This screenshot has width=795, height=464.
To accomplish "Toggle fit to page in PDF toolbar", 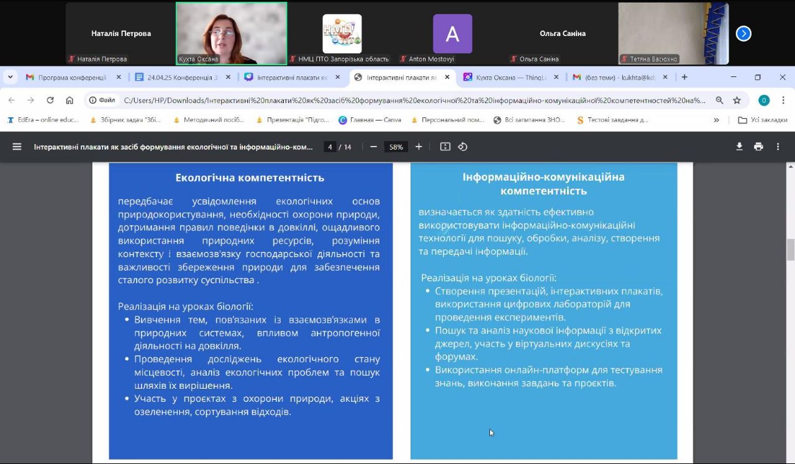I will coord(445,147).
